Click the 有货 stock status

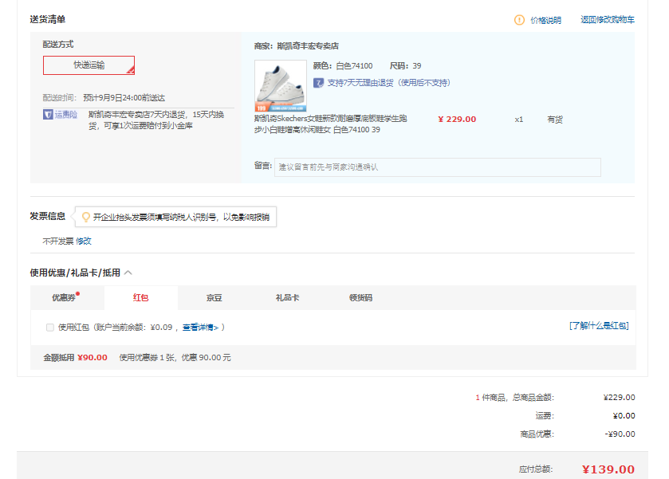click(x=555, y=120)
